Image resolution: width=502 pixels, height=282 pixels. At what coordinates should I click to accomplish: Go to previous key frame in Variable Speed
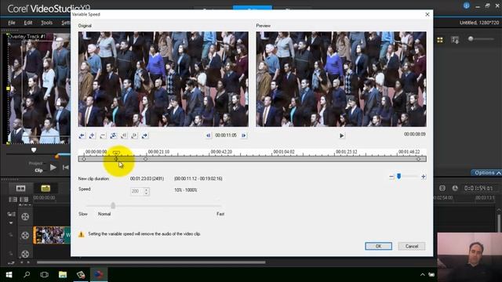click(x=82, y=136)
